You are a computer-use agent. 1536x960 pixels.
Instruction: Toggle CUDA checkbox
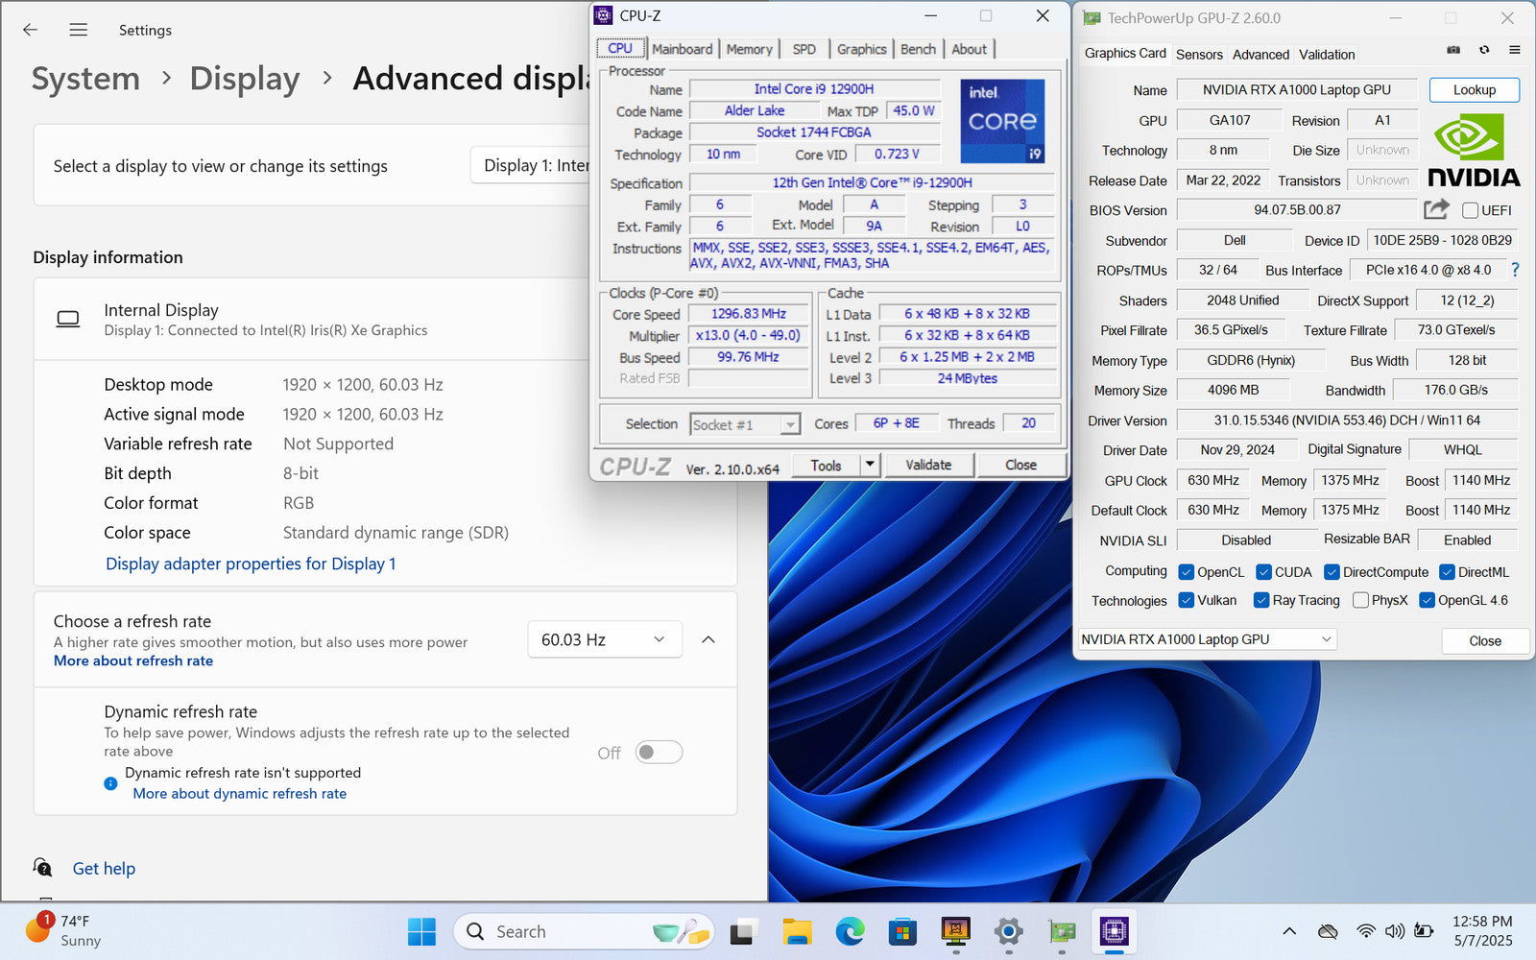pos(1263,572)
